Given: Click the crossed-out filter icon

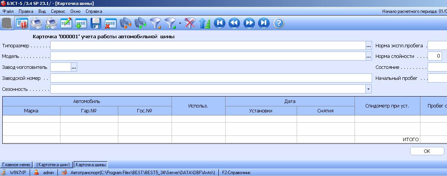Looking at the screenshot, I should [x=190, y=23].
